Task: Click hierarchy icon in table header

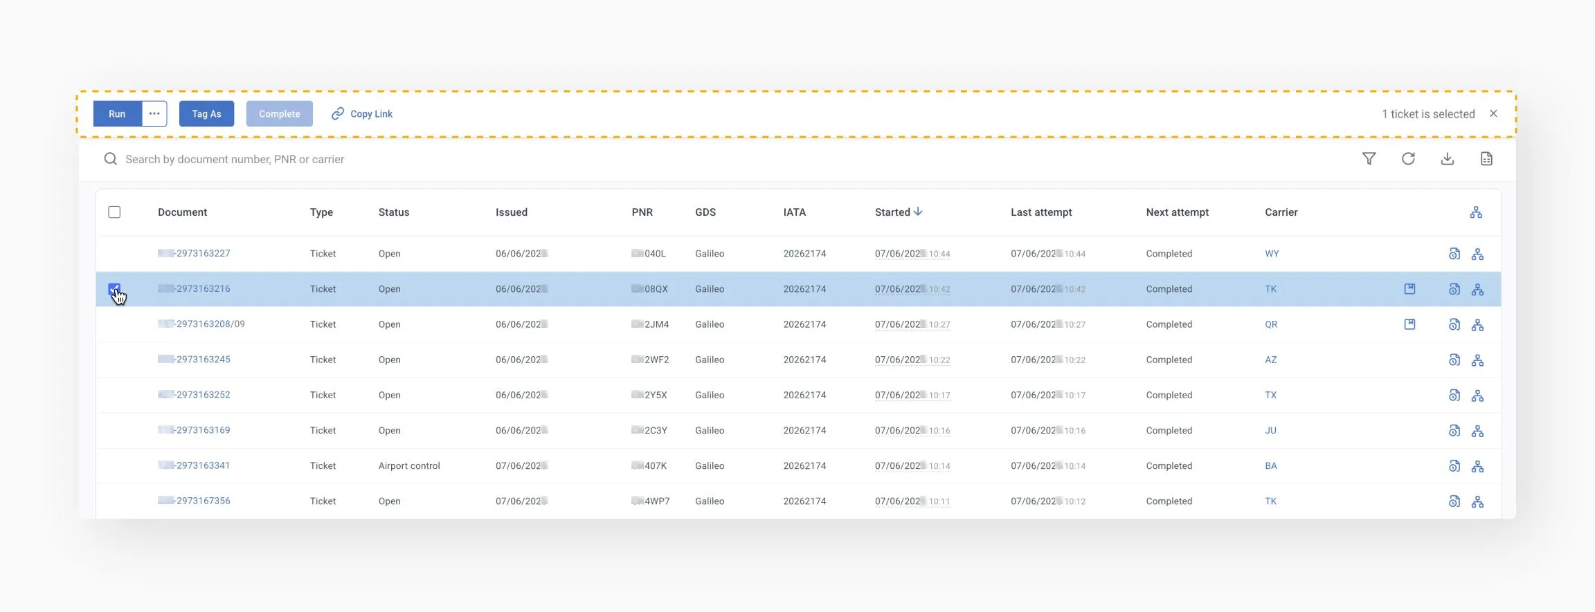Action: [1476, 212]
